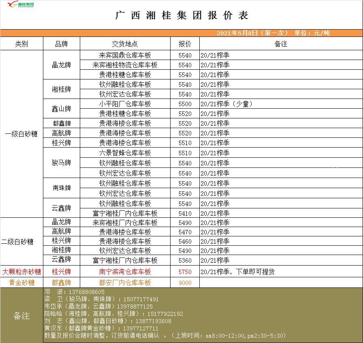
Task: Click the 报价 column header
Action: point(185,44)
